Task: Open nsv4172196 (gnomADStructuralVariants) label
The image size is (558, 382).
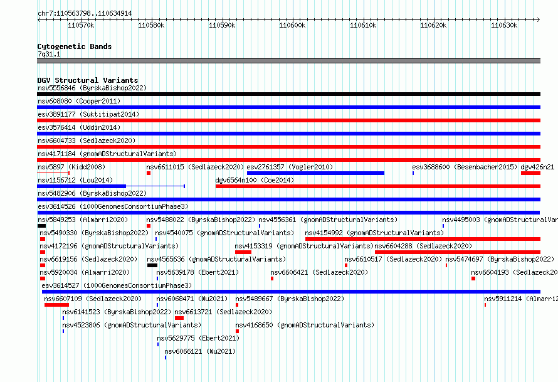Action: click(109, 246)
